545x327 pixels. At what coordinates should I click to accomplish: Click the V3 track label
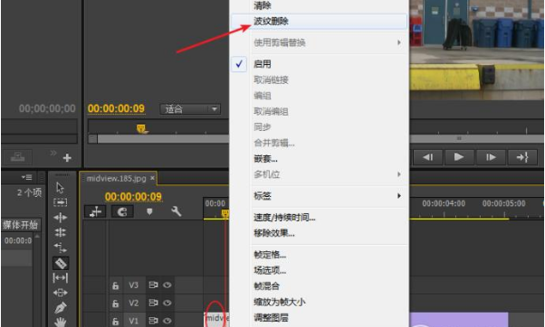[133, 285]
